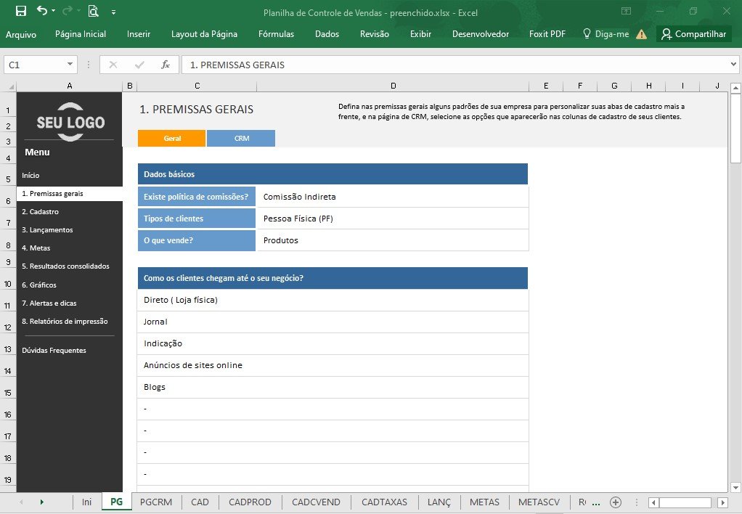Click the orange Geral button
Viewport: 742px width, 514px height.
point(172,138)
